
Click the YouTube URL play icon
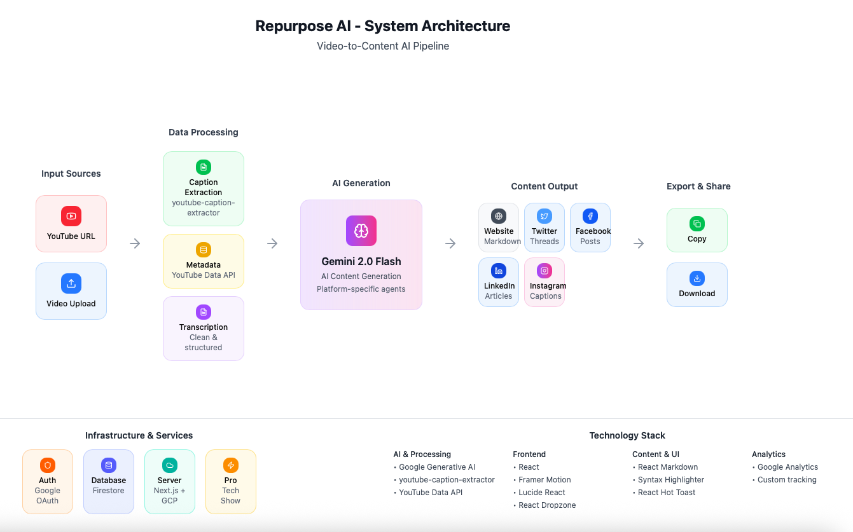pyautogui.click(x=71, y=216)
